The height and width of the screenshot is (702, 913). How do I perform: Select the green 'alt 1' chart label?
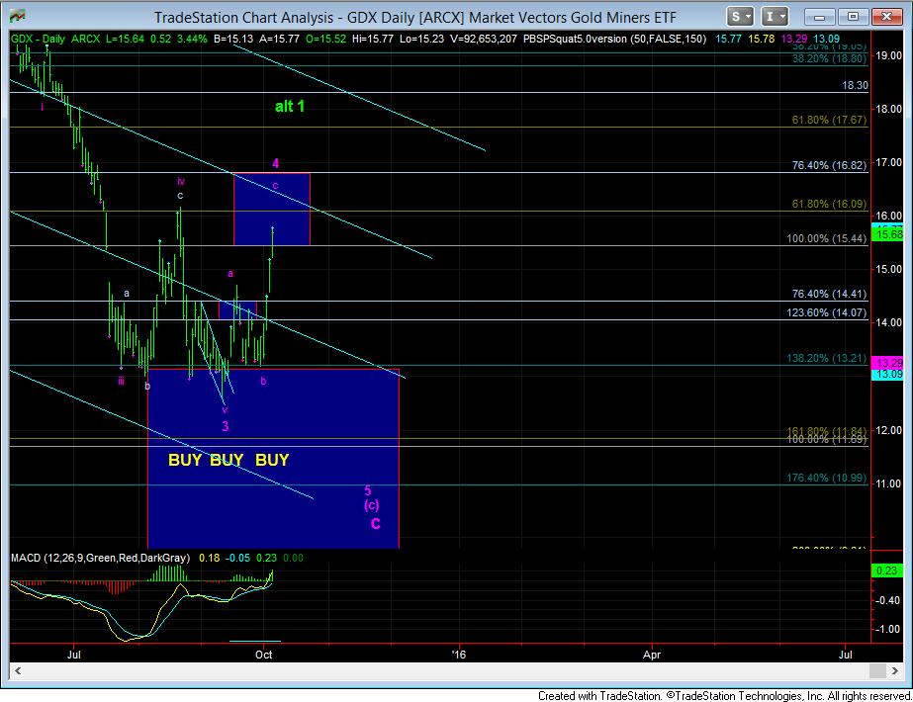point(290,106)
